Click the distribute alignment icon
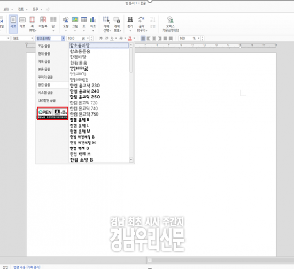The image size is (294, 269). pyautogui.click(x=165, y=39)
